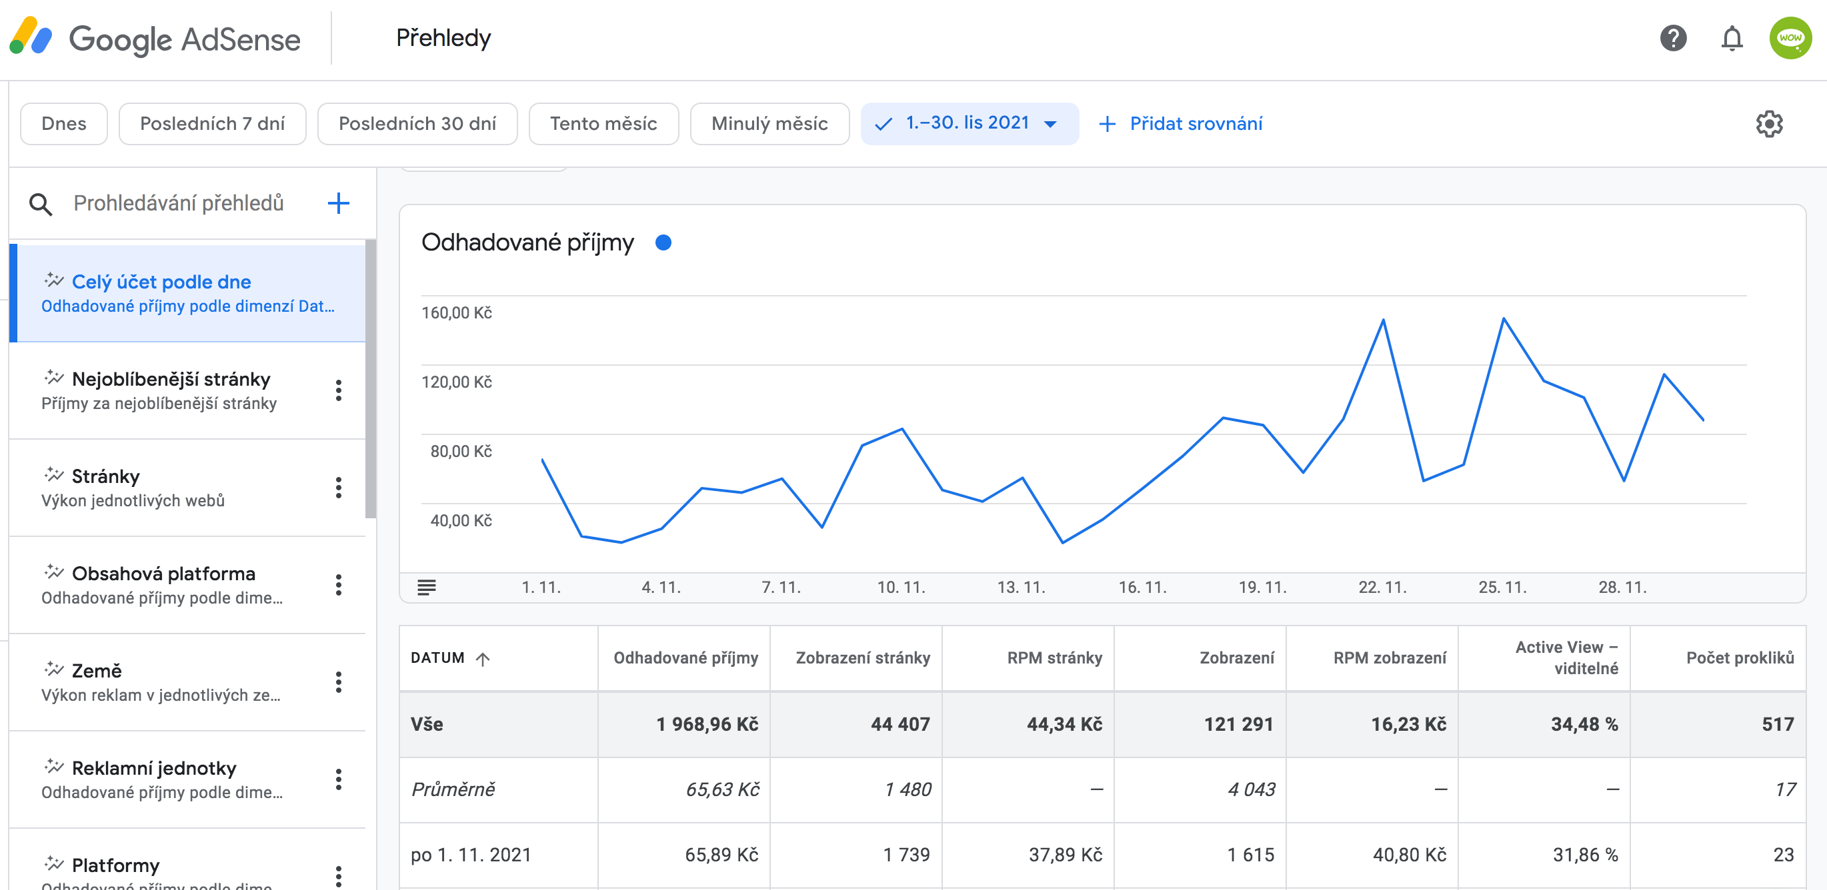1827x890 pixels.
Task: Select the Minulý měsíc filter
Action: tap(769, 124)
